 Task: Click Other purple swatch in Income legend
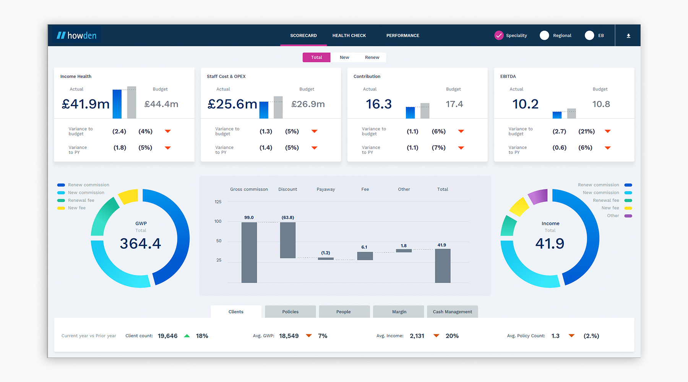628,216
